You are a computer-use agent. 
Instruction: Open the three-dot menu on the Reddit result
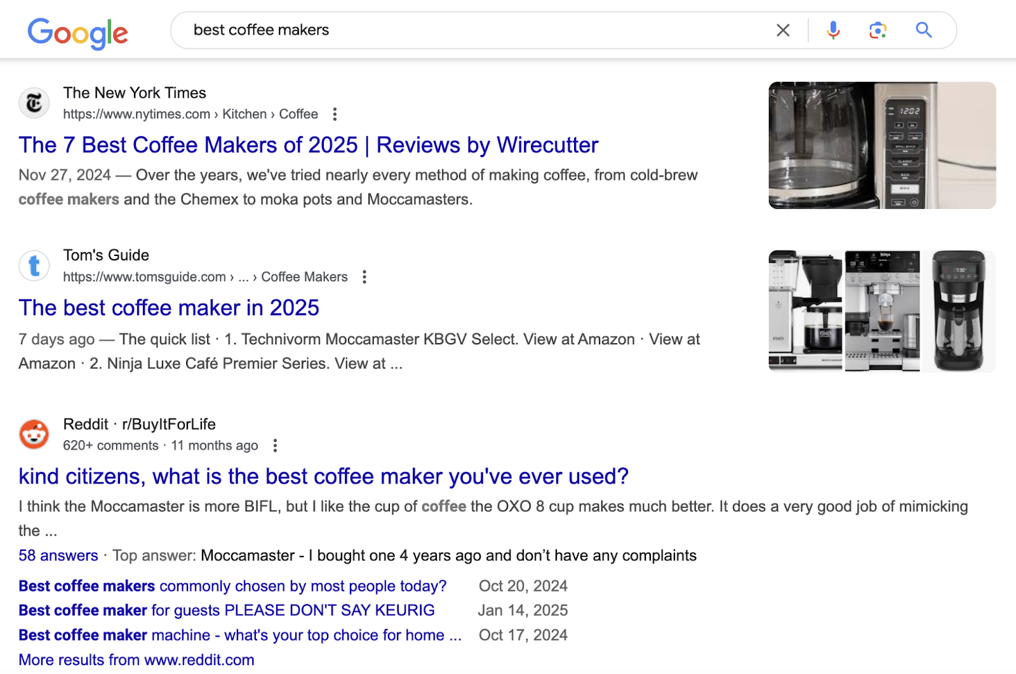click(x=275, y=445)
